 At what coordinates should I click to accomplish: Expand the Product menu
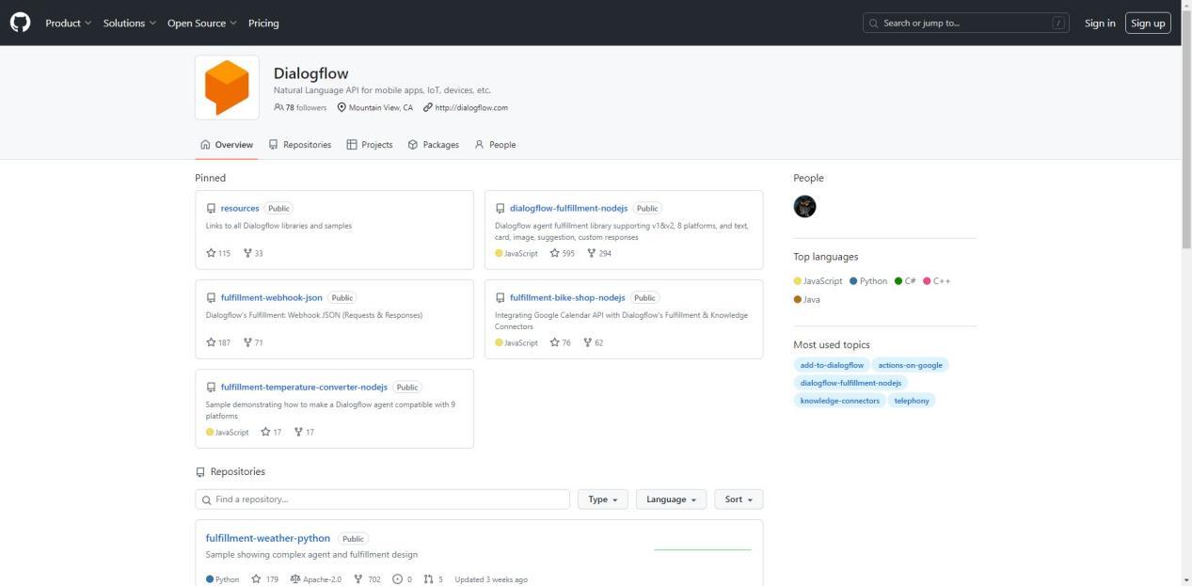(68, 23)
